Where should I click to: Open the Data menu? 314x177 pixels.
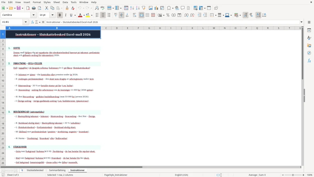pos(65,2)
